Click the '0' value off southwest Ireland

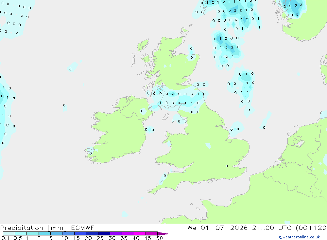pyautogui.click(x=91, y=154)
